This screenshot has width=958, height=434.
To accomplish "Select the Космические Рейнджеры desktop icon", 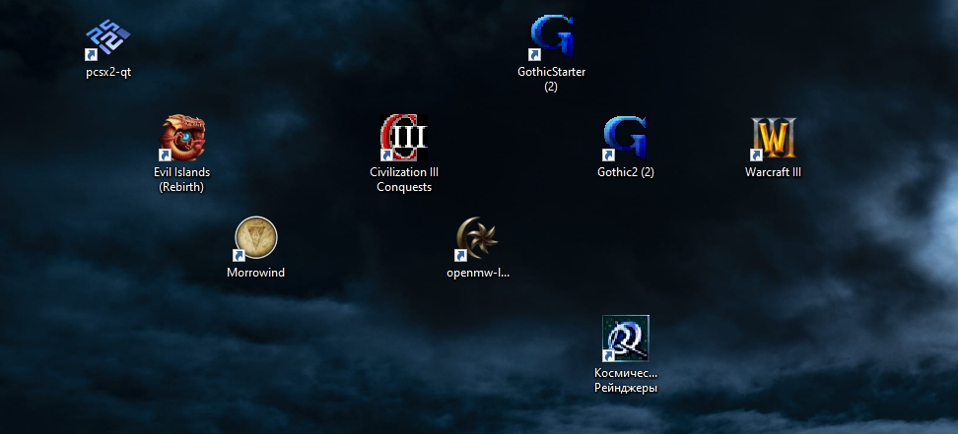I will (x=626, y=339).
